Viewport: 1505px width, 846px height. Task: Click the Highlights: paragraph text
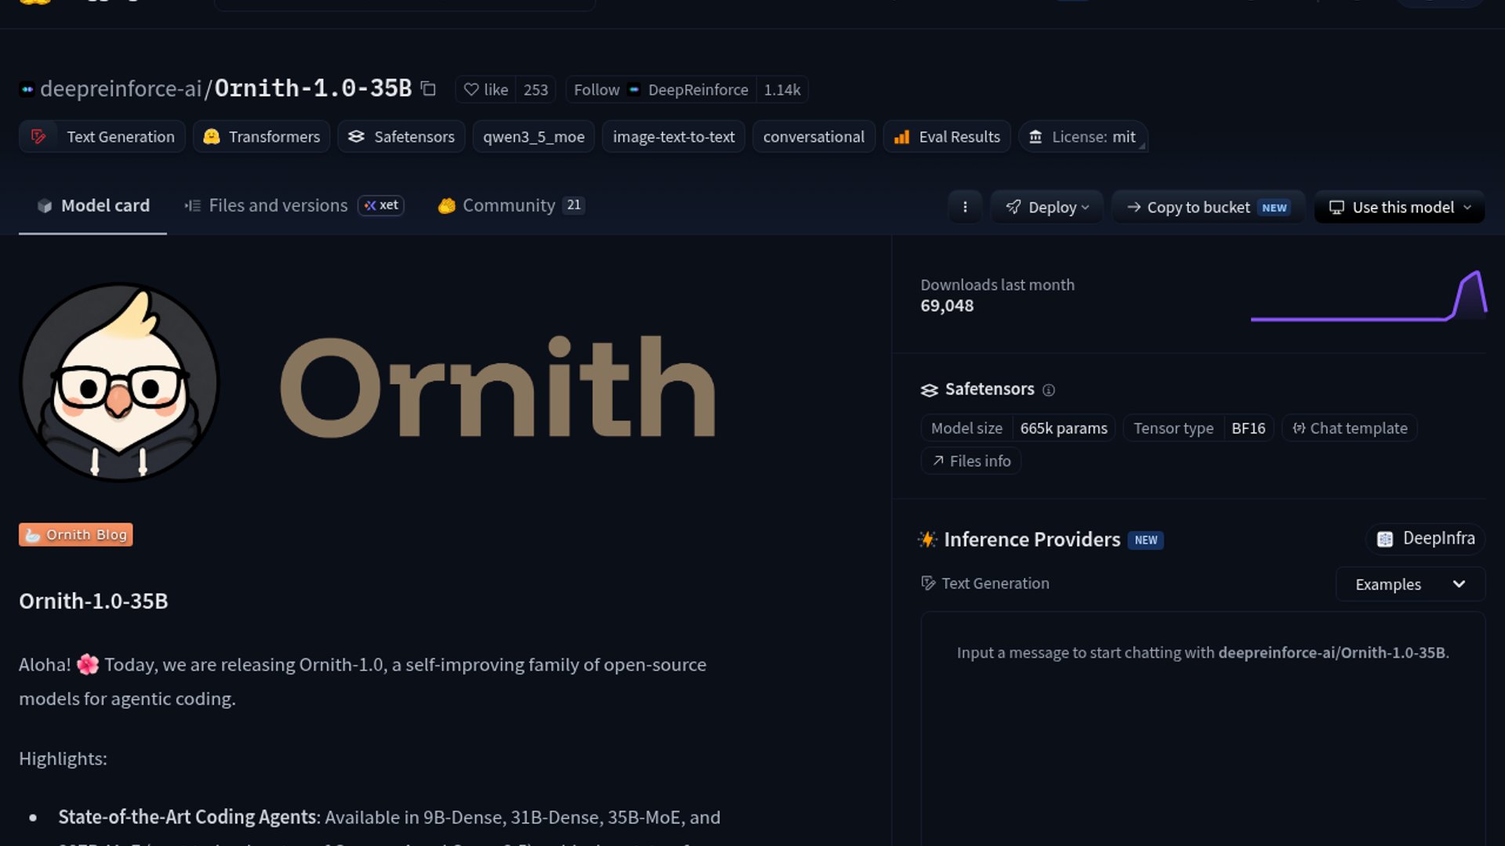point(63,759)
